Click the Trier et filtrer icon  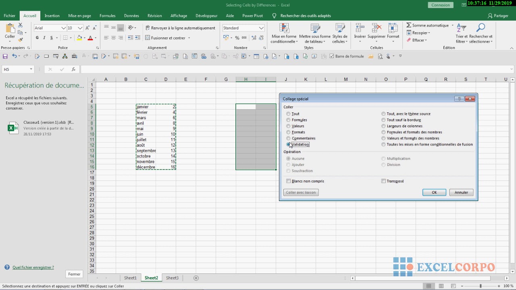pyautogui.click(x=461, y=29)
